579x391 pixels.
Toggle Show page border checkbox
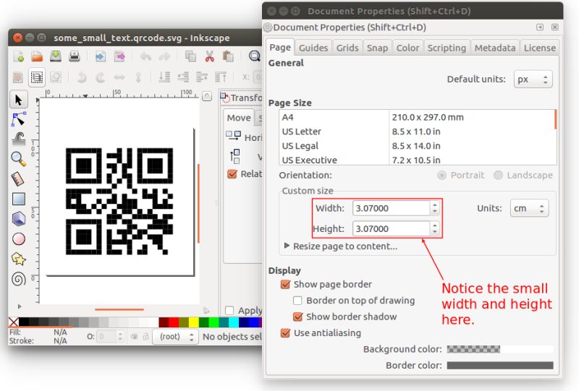click(x=285, y=284)
